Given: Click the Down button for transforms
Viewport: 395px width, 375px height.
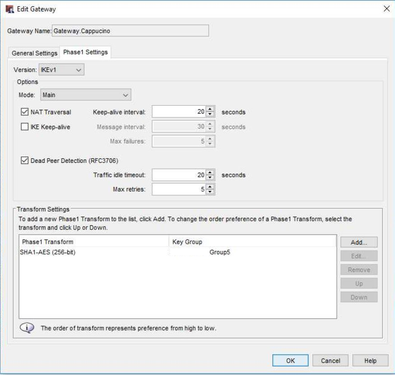Looking at the screenshot, I should 359,297.
